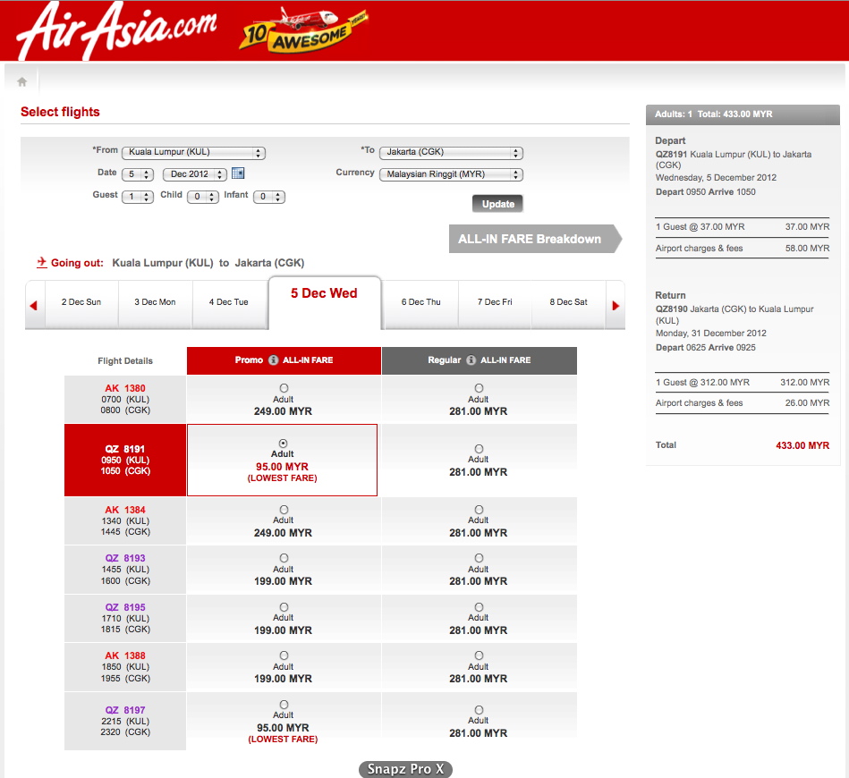Select QZ 8193 promo 199.00 MYR radio
This screenshot has height=778, width=849.
pyautogui.click(x=284, y=558)
